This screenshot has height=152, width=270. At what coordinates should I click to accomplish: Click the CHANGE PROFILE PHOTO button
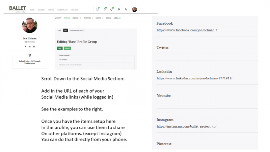tap(77, 30)
